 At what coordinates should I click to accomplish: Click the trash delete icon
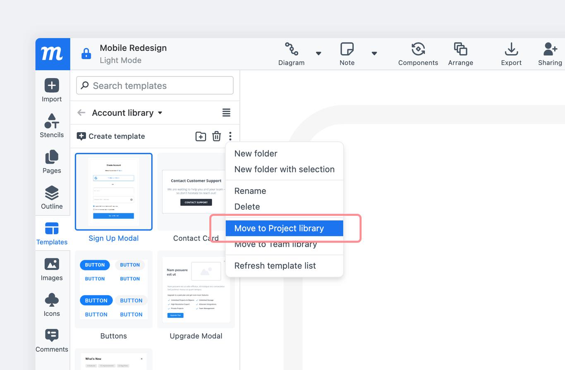click(x=216, y=136)
